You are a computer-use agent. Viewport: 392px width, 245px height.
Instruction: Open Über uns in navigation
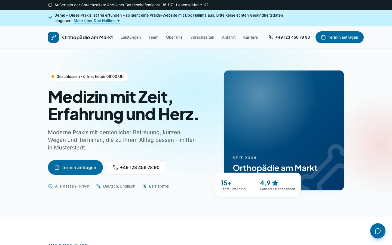(x=174, y=37)
